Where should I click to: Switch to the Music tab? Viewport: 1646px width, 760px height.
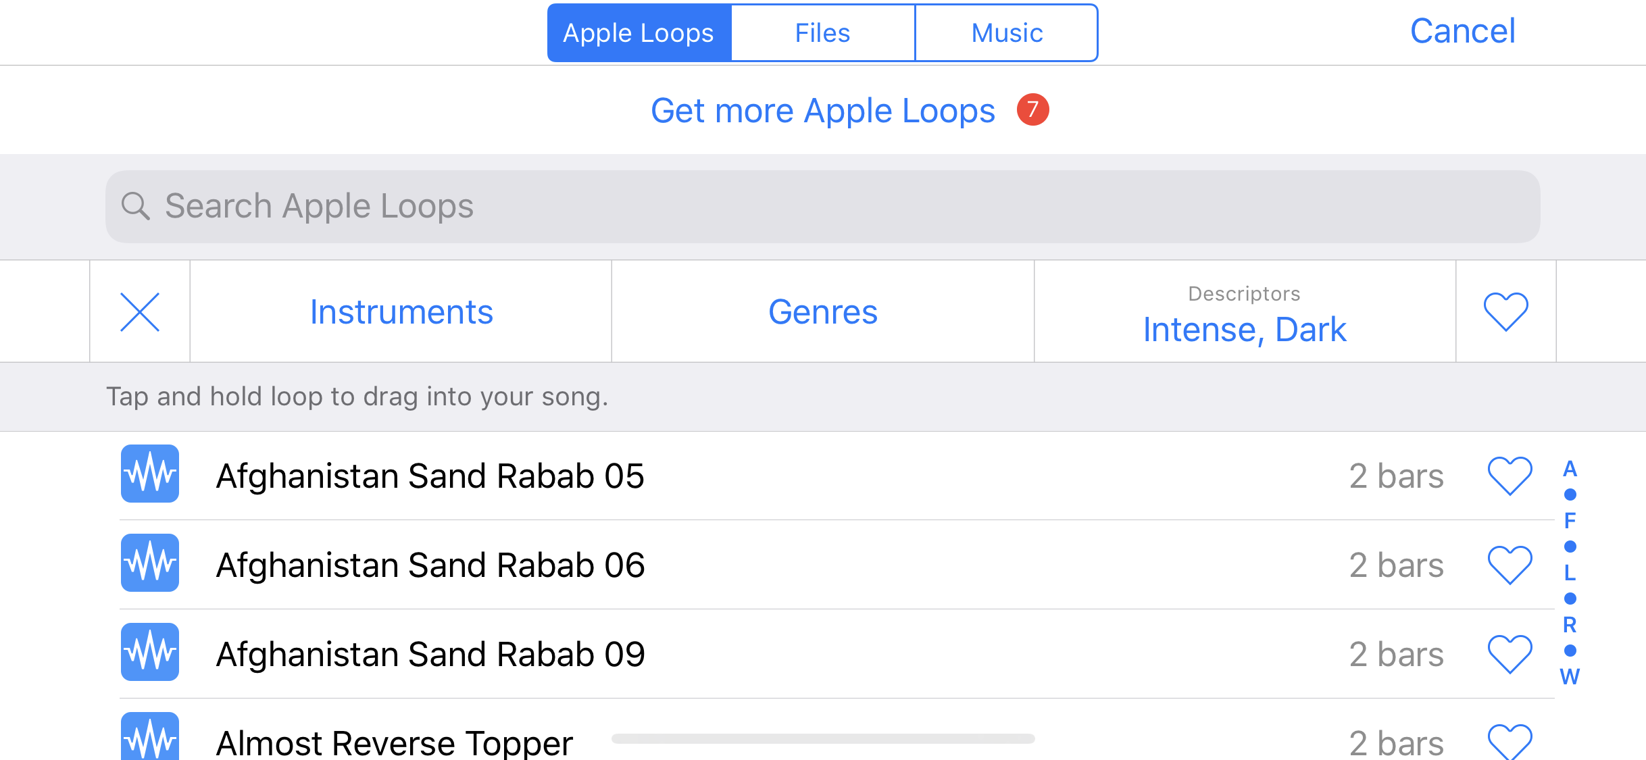(x=1007, y=33)
